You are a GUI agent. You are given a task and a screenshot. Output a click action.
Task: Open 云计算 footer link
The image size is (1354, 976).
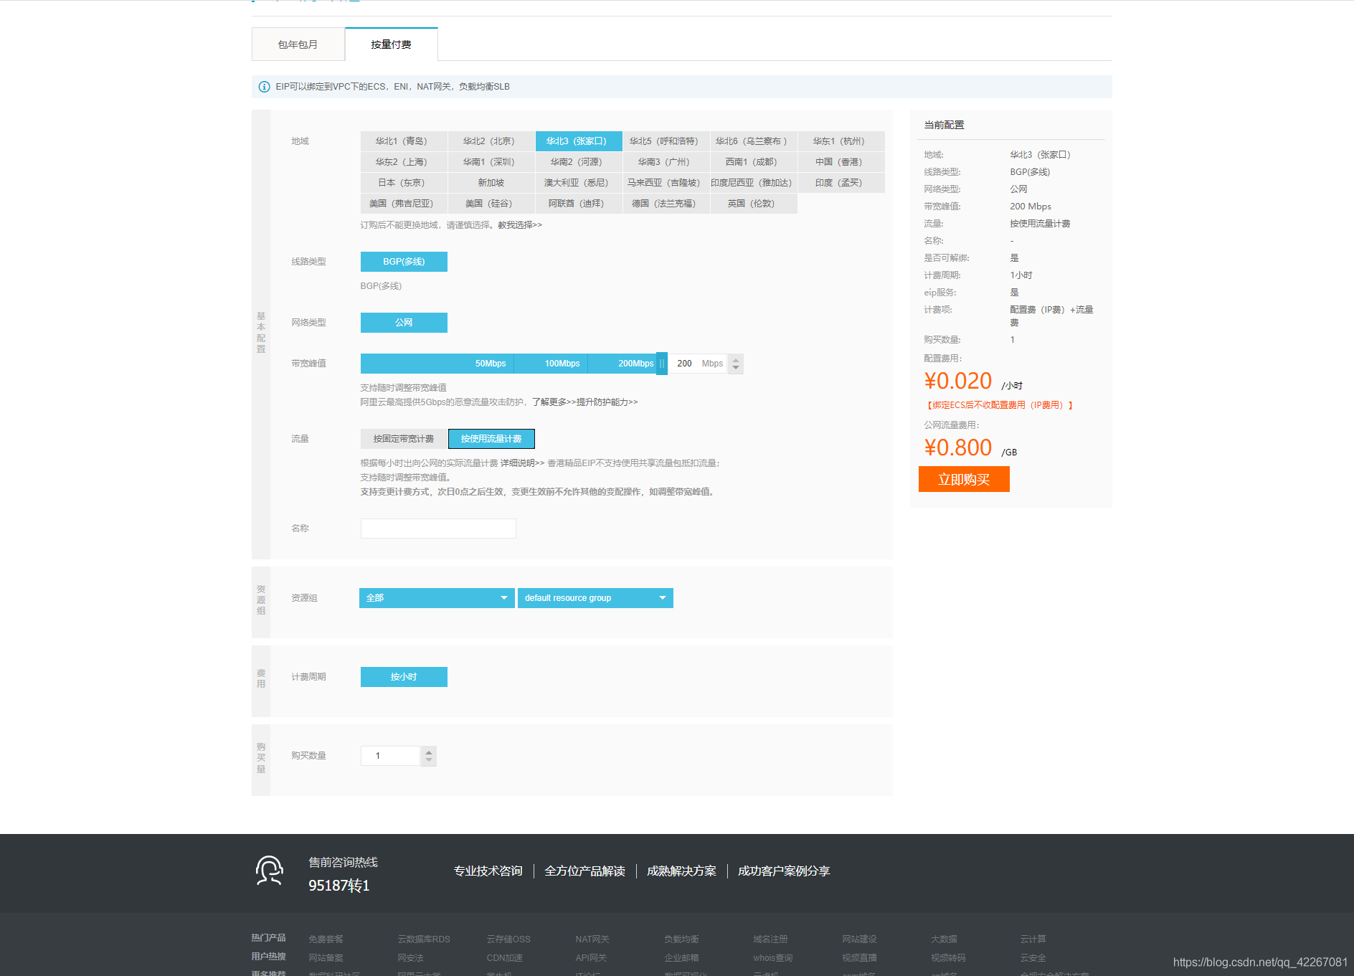click(x=1033, y=939)
